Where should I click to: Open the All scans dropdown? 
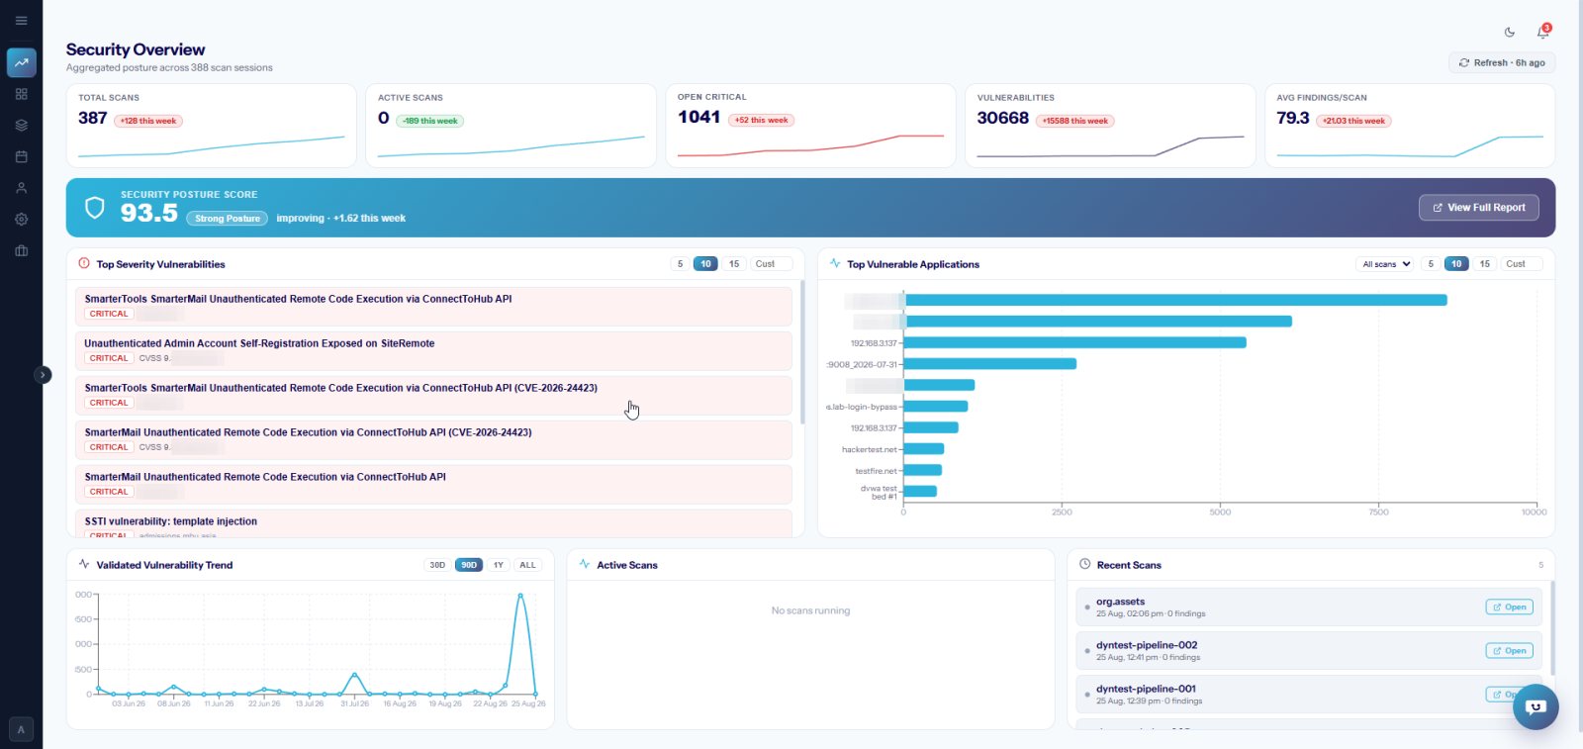coord(1385,264)
